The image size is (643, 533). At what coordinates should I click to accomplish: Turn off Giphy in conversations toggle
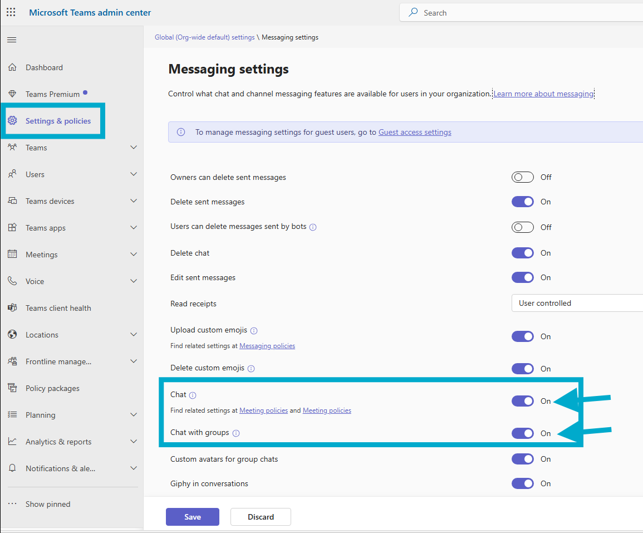pyautogui.click(x=522, y=484)
